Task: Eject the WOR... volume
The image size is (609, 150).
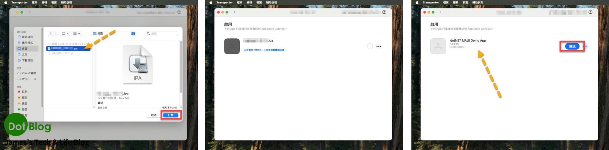Action: (x=35, y=79)
